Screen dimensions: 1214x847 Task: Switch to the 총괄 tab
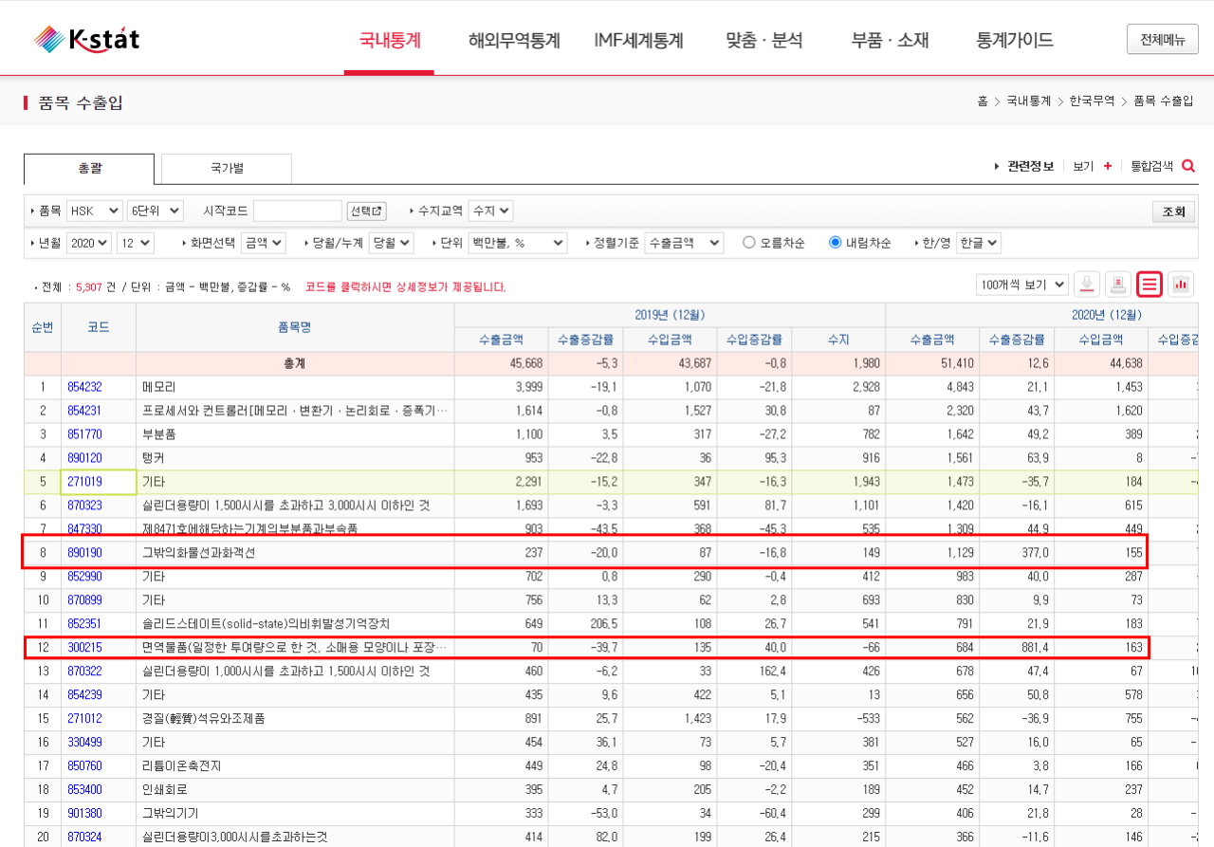point(89,168)
